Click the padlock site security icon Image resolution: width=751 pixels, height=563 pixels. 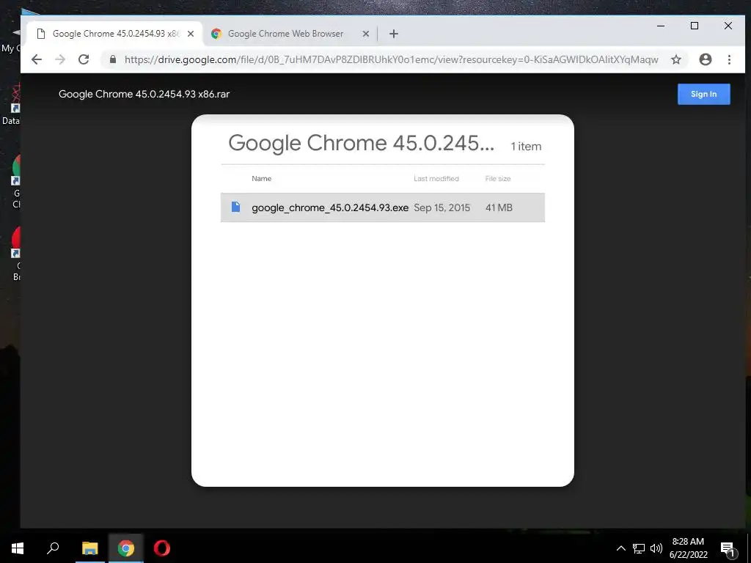click(113, 59)
